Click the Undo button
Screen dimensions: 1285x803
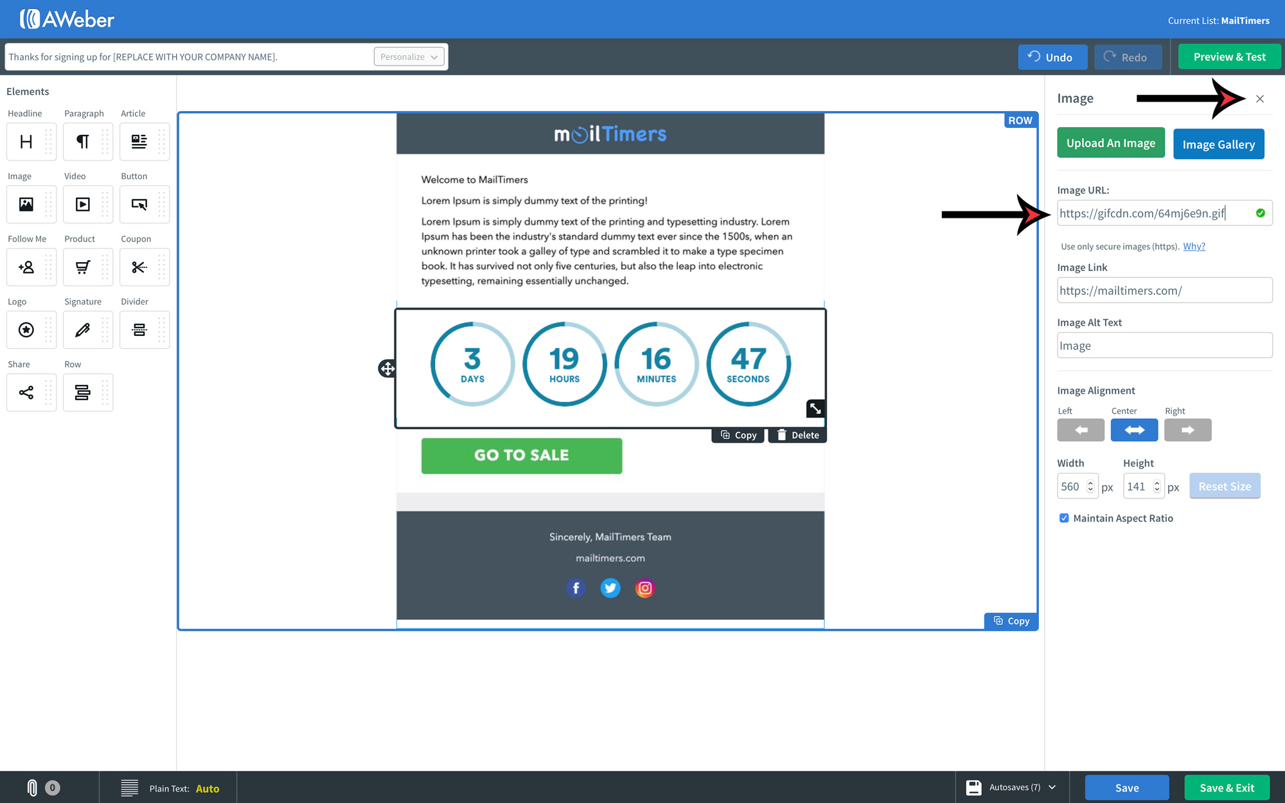1052,57
